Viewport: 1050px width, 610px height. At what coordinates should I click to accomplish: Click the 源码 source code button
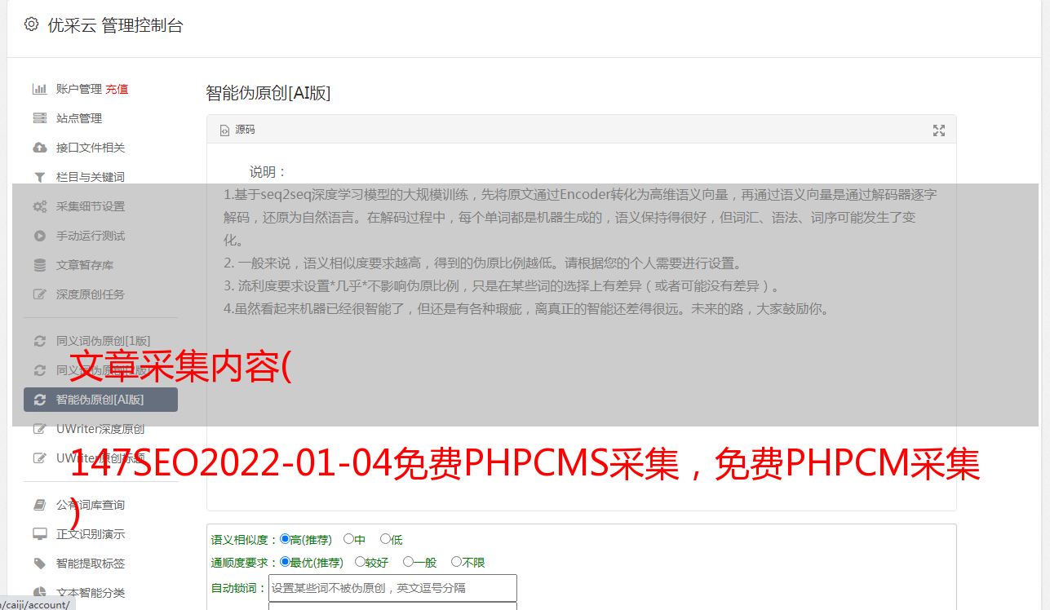tap(237, 130)
